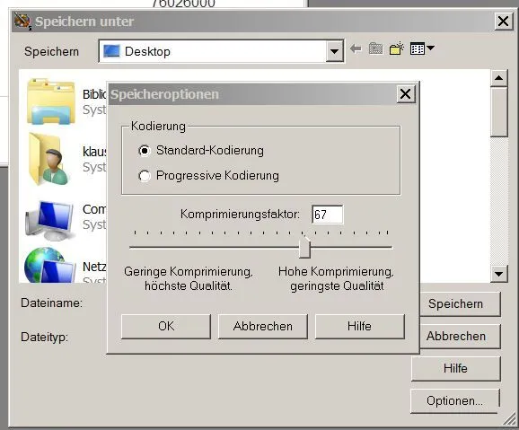Click the Komprimierungsfaktor input field
The height and width of the screenshot is (430, 519).
point(328,215)
